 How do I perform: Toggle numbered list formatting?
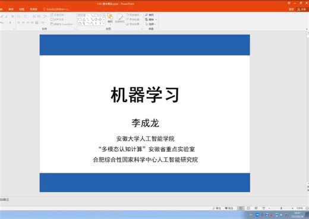tap(26, 17)
